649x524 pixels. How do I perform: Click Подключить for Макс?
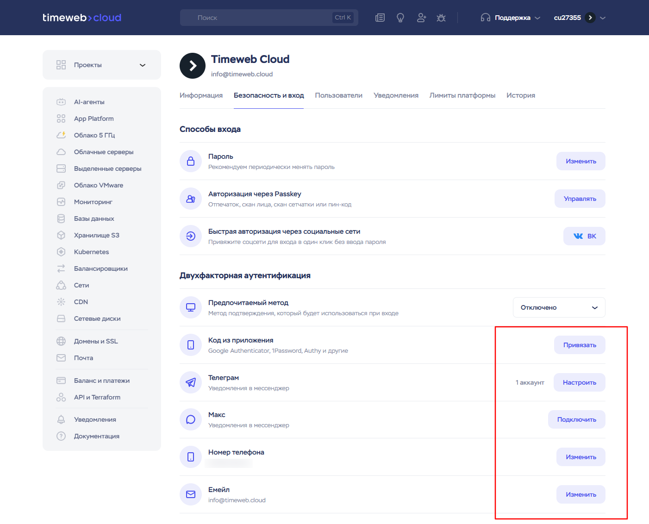click(577, 419)
